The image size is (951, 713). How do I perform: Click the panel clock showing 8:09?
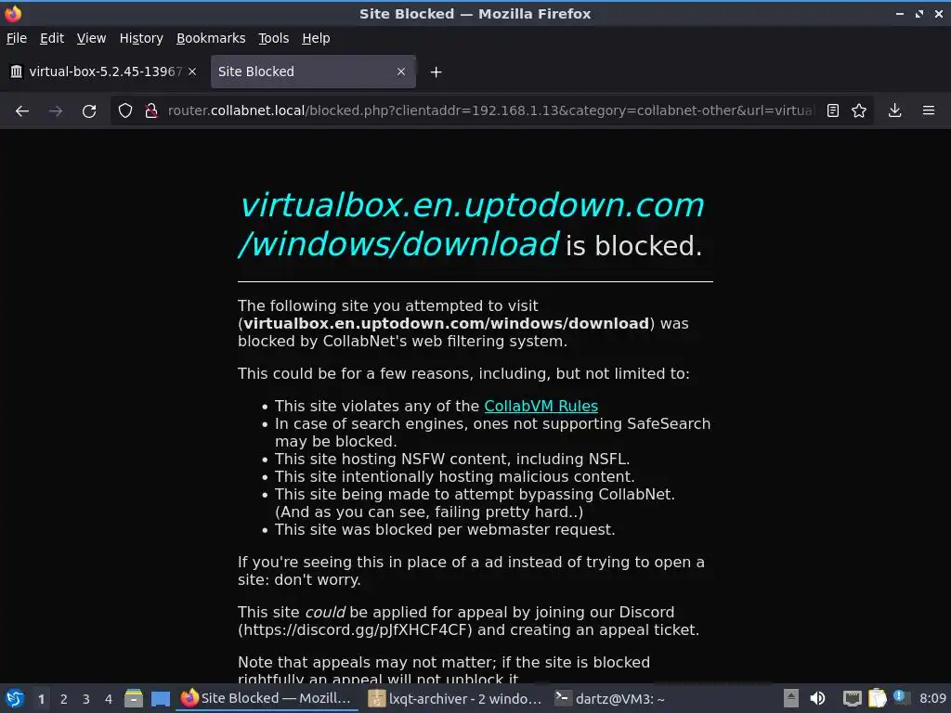pyautogui.click(x=932, y=698)
